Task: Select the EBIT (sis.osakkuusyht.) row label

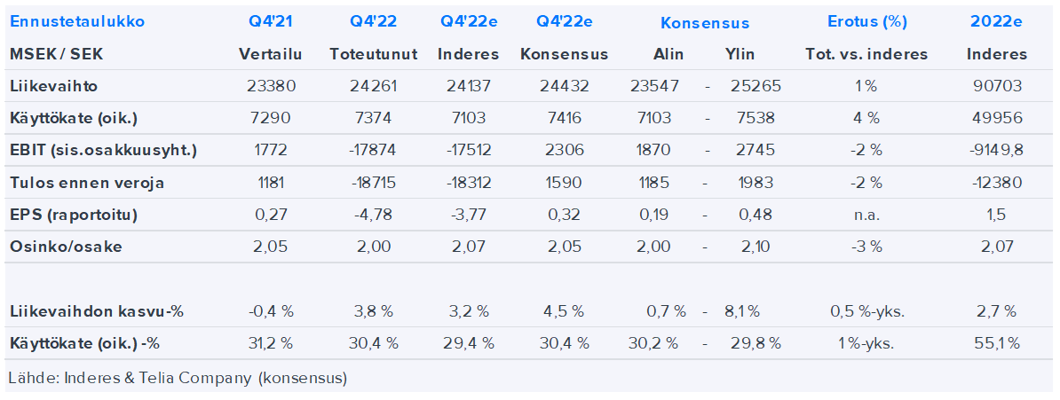Action: pos(103,151)
